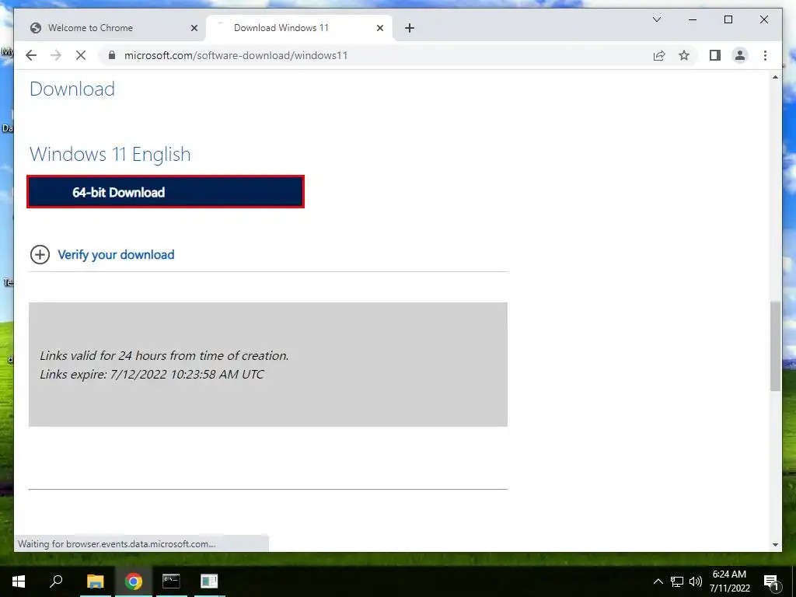Maximize the Chrome window
Screen dimensions: 796x597
(728, 19)
